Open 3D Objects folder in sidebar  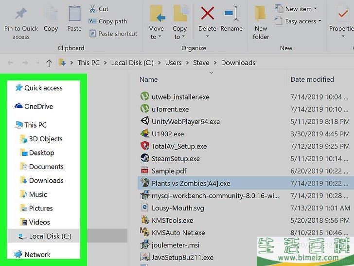[x=41, y=139]
